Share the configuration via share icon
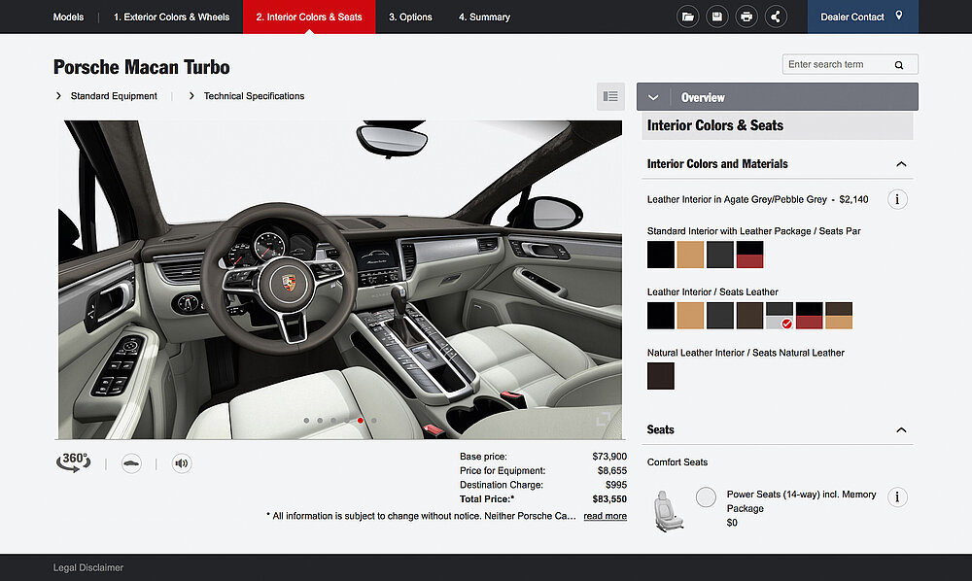Image resolution: width=972 pixels, height=581 pixels. (776, 17)
